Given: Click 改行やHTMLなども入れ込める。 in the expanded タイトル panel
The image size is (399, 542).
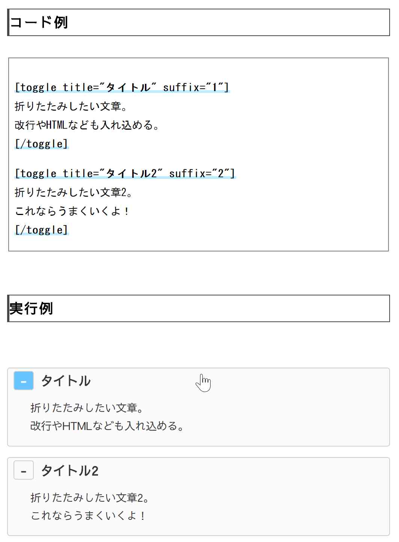Looking at the screenshot, I should 107,426.
